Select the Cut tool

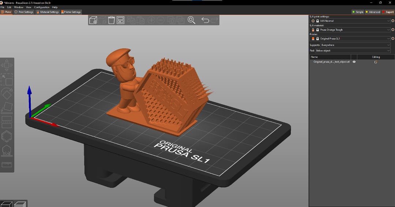point(7,122)
